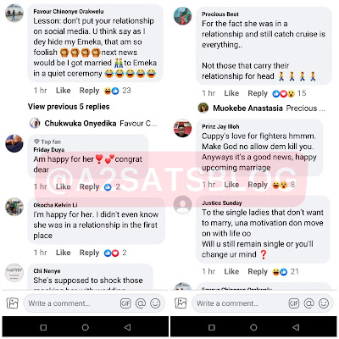This screenshot has width=339, height=339.
Task: Like Friday Duya's comment
Action: [x=63, y=186]
